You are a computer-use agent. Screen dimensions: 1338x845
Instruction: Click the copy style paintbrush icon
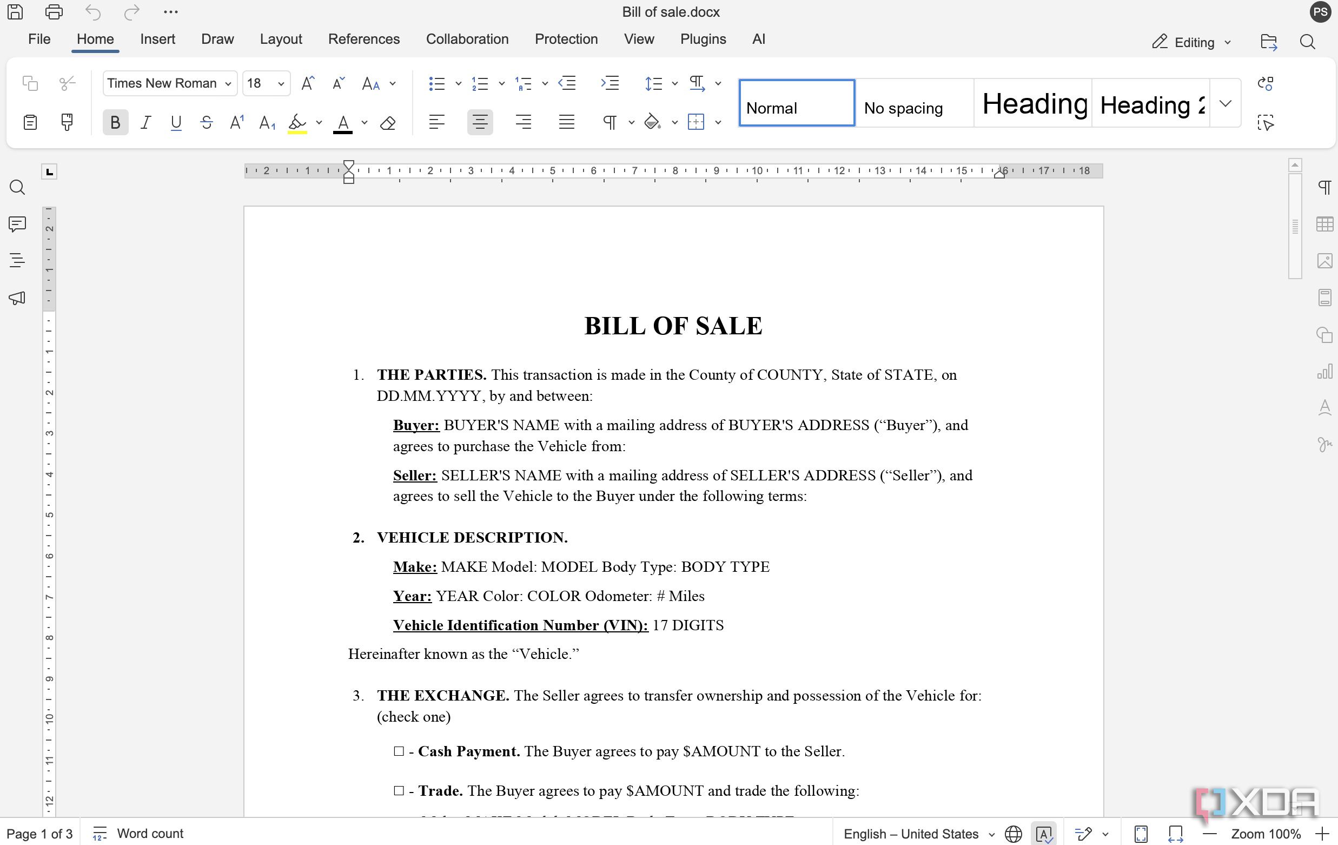point(67,122)
